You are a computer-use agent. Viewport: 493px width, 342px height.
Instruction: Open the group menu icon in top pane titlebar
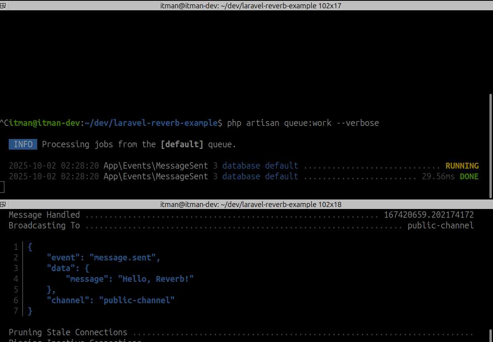[3, 5]
